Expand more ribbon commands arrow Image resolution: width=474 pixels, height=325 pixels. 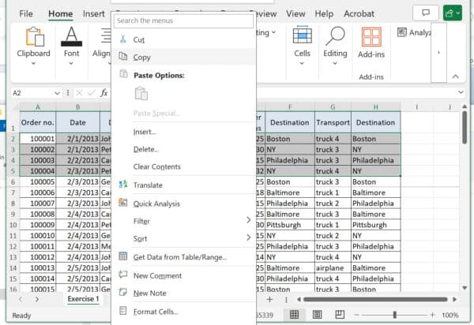(438, 53)
